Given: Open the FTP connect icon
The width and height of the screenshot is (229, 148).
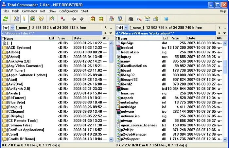Looking at the screenshot, I should click(x=112, y=19).
